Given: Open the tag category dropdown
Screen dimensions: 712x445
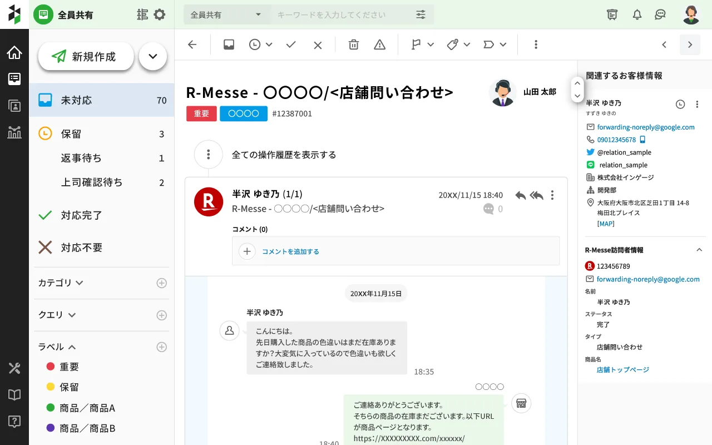Looking at the screenshot, I should point(459,45).
